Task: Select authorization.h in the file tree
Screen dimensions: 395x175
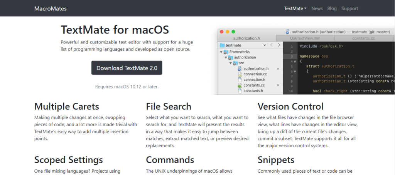Action: point(256,68)
